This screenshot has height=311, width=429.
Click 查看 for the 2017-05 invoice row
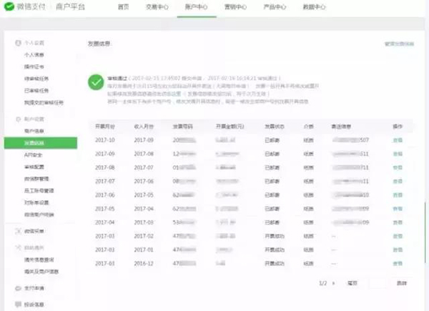[x=398, y=208]
